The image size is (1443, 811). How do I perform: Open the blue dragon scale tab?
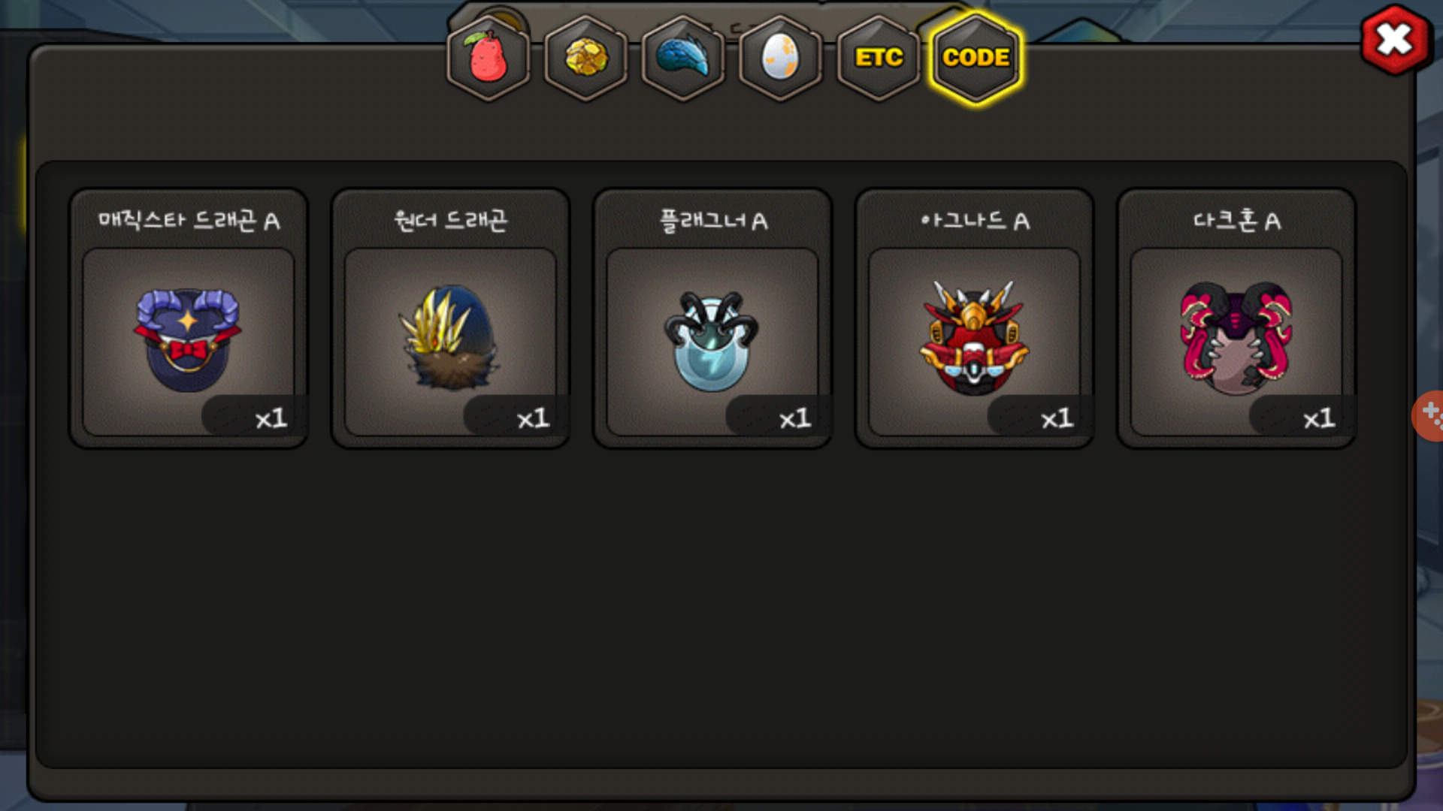(x=683, y=58)
